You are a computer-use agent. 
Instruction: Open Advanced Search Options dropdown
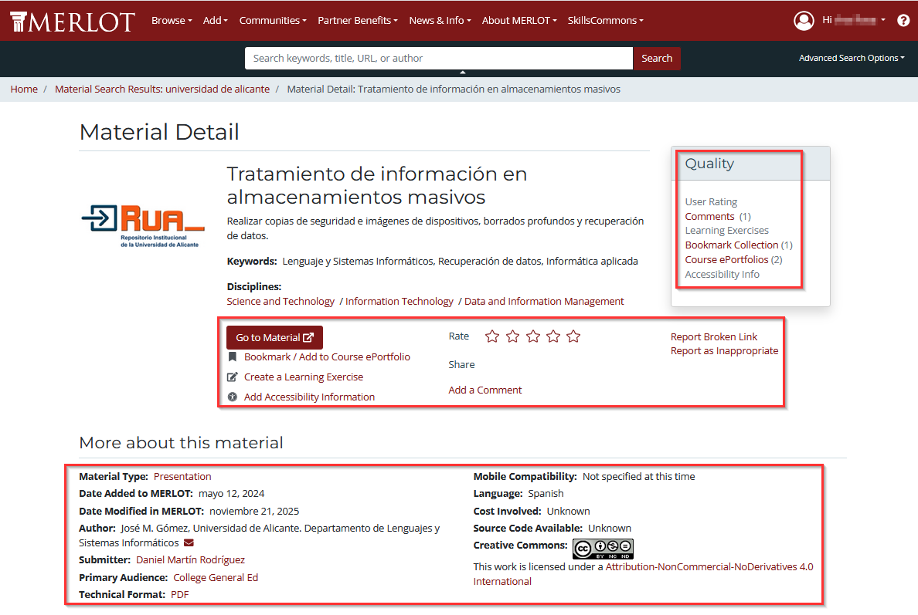[x=851, y=58]
